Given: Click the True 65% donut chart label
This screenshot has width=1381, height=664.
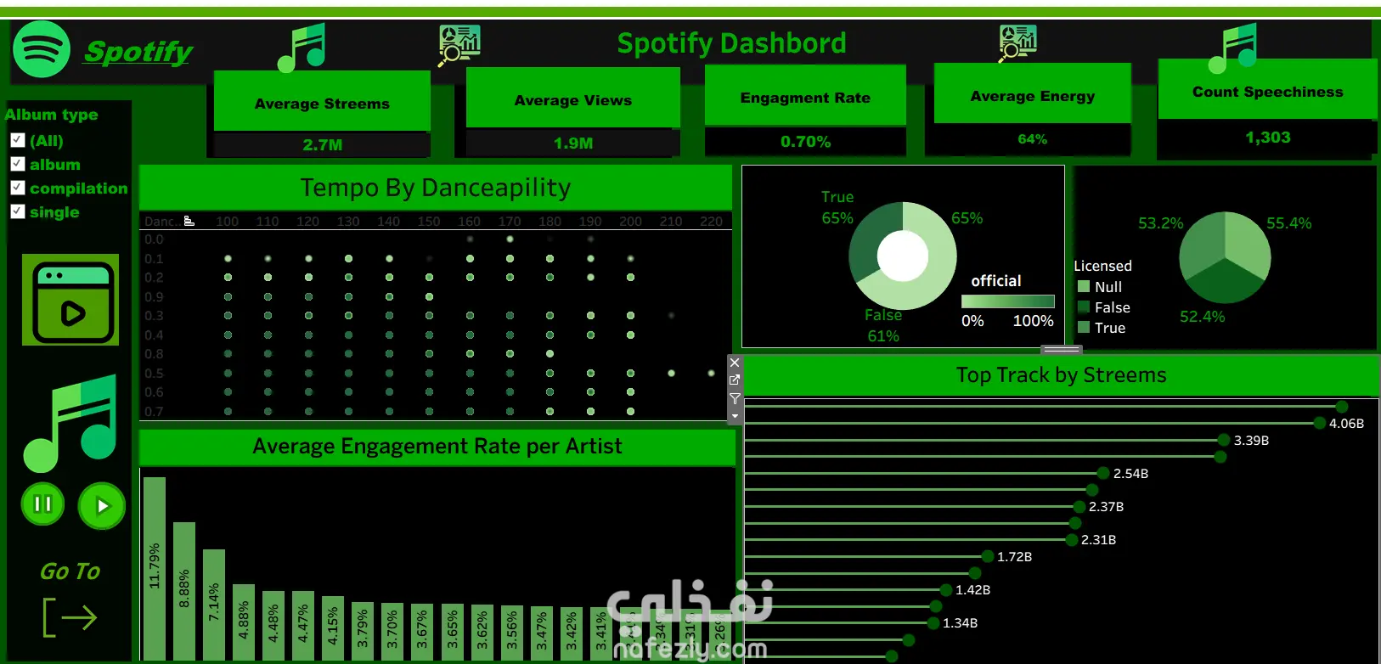Looking at the screenshot, I should tap(837, 207).
